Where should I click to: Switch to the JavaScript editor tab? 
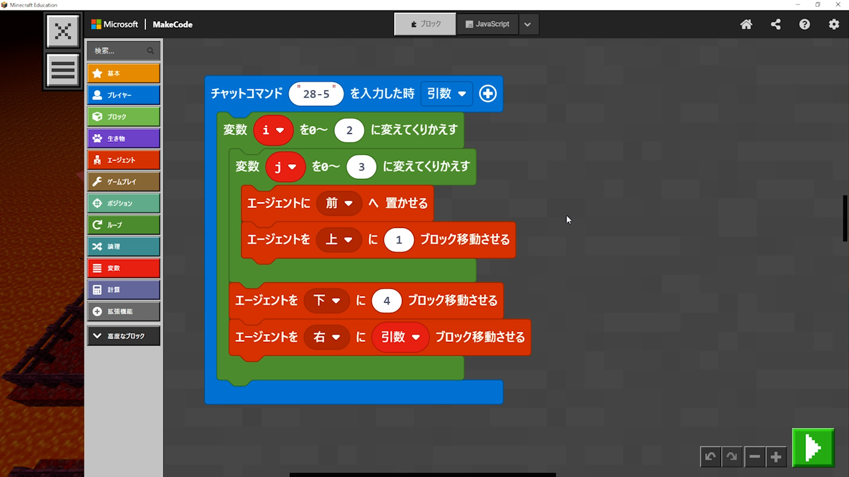[487, 24]
